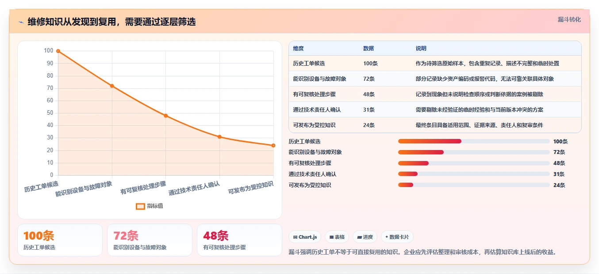The width and height of the screenshot is (599, 274).
Task: Select the 数据卡片 tag button
Action: click(x=397, y=237)
